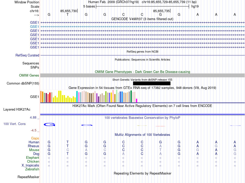Viewport: 245px width, 183px height.
Task: Click the Layered H3K27Ac track label
Action: (x=17, y=110)
